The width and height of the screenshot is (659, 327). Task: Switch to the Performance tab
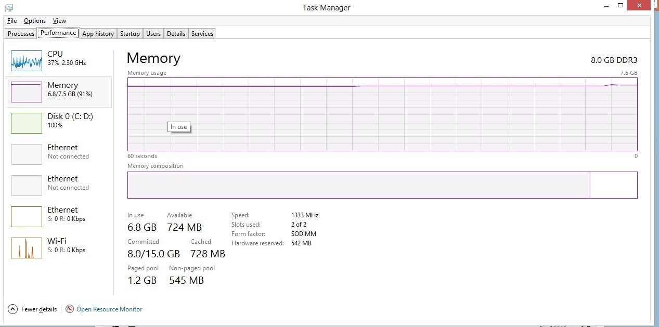point(58,33)
